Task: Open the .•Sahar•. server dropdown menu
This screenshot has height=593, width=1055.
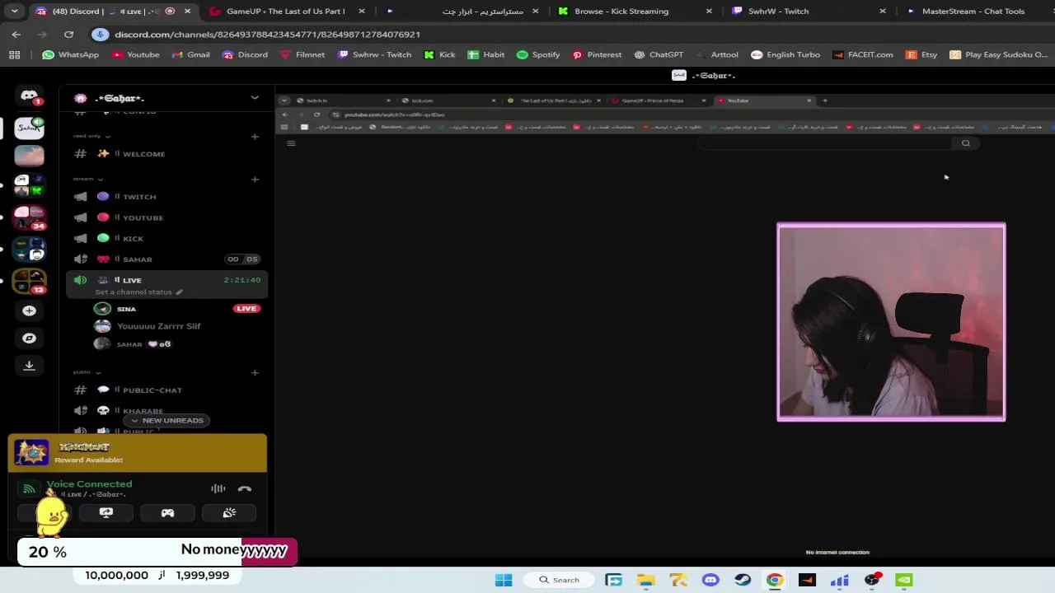Action: (x=255, y=97)
